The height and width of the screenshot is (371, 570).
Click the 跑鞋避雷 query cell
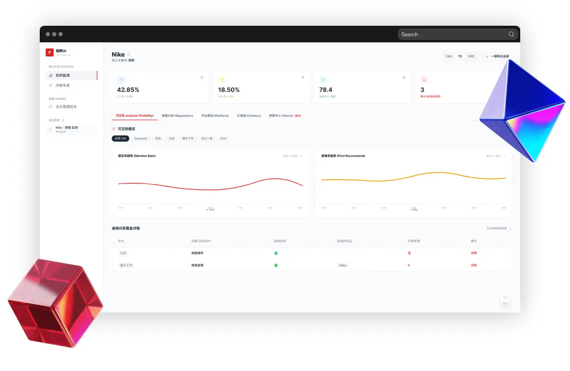197,265
